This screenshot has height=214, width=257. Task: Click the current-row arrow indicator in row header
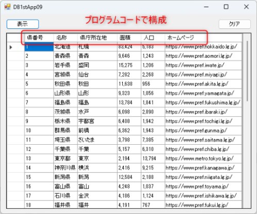(11, 47)
